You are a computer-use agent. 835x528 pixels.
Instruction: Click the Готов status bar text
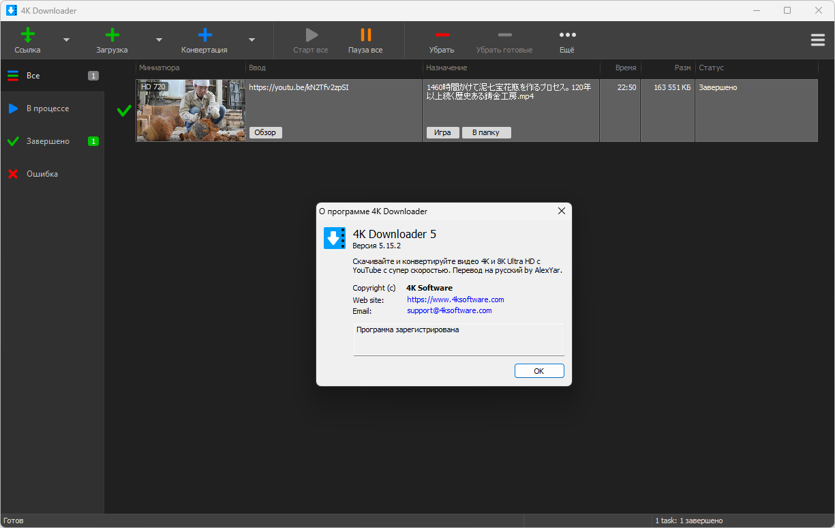click(x=13, y=520)
